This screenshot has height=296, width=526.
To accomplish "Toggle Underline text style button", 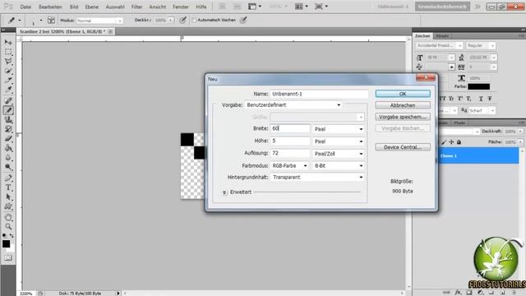I will 481,99.
